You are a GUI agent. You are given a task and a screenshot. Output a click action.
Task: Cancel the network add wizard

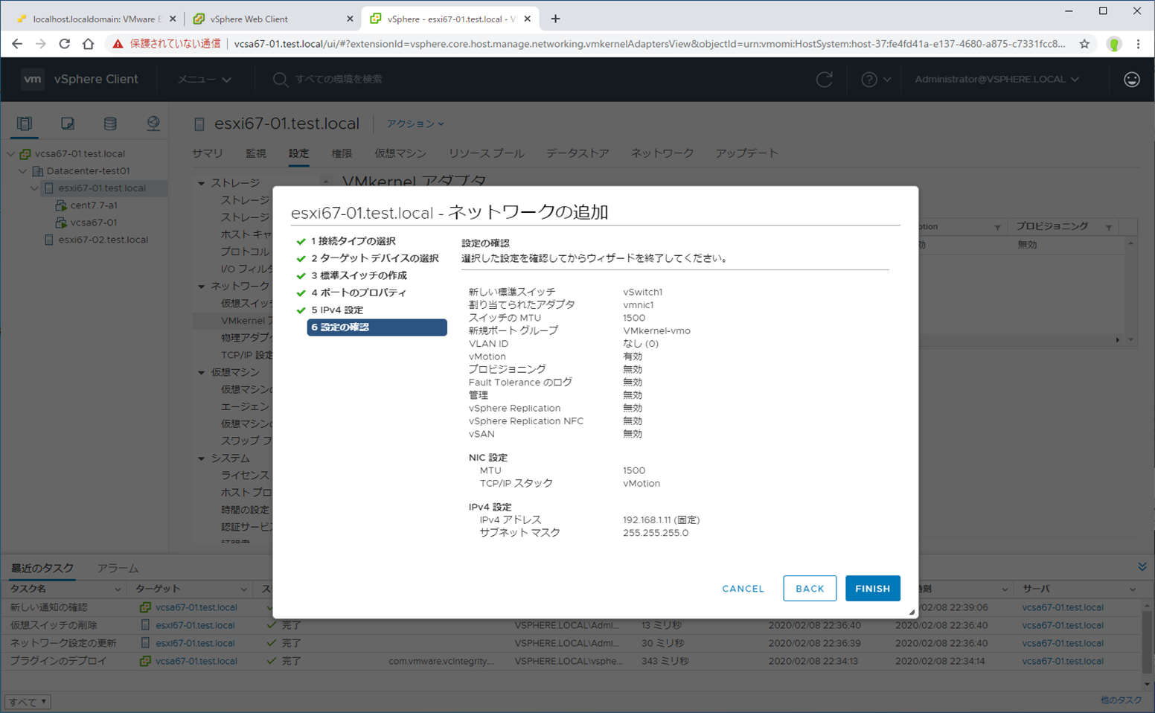[x=743, y=588]
